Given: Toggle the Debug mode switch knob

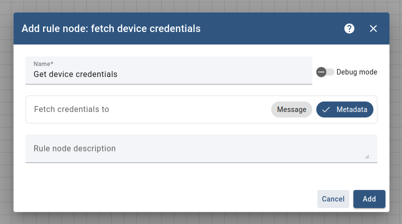Looking at the screenshot, I should click(x=322, y=72).
